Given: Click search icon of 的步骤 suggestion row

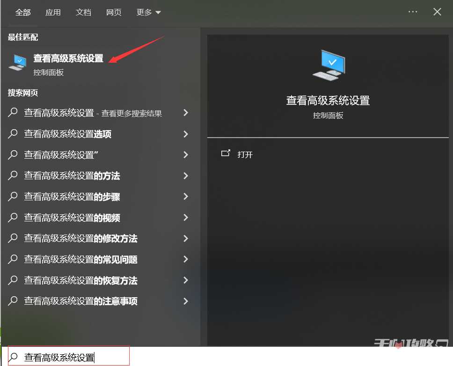Looking at the screenshot, I should pos(13,196).
